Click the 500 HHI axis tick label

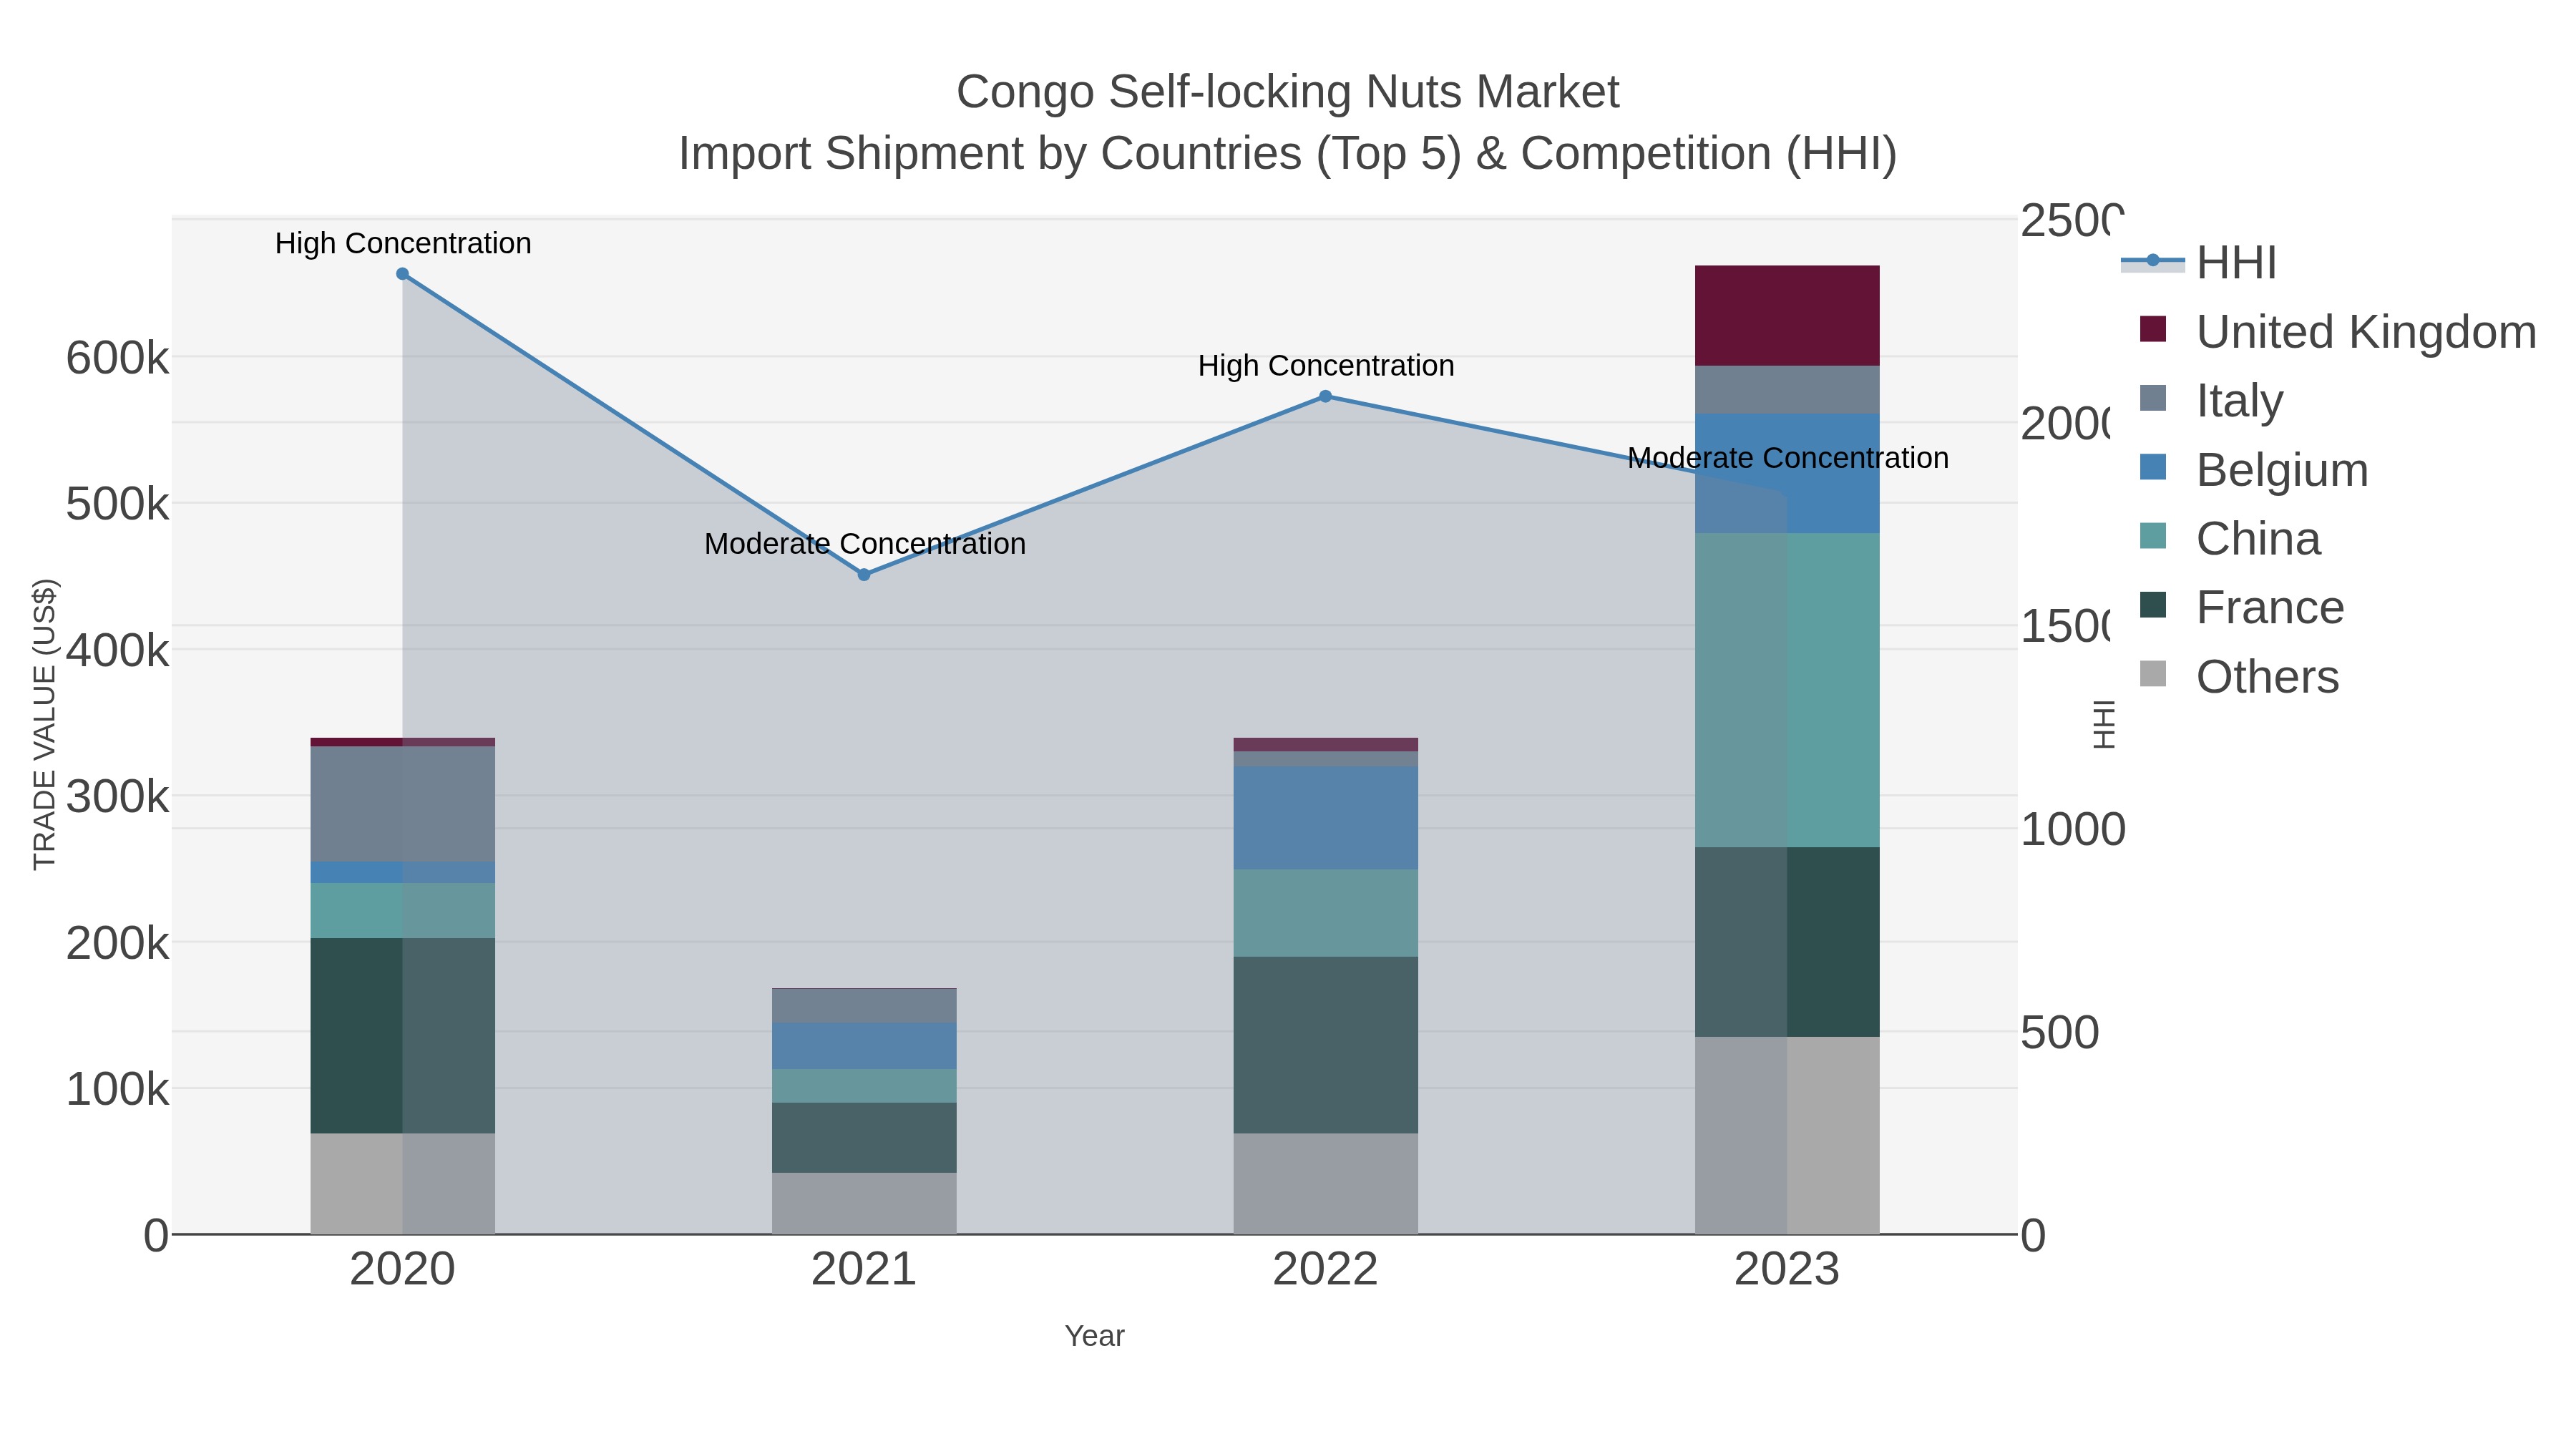tap(2059, 1032)
